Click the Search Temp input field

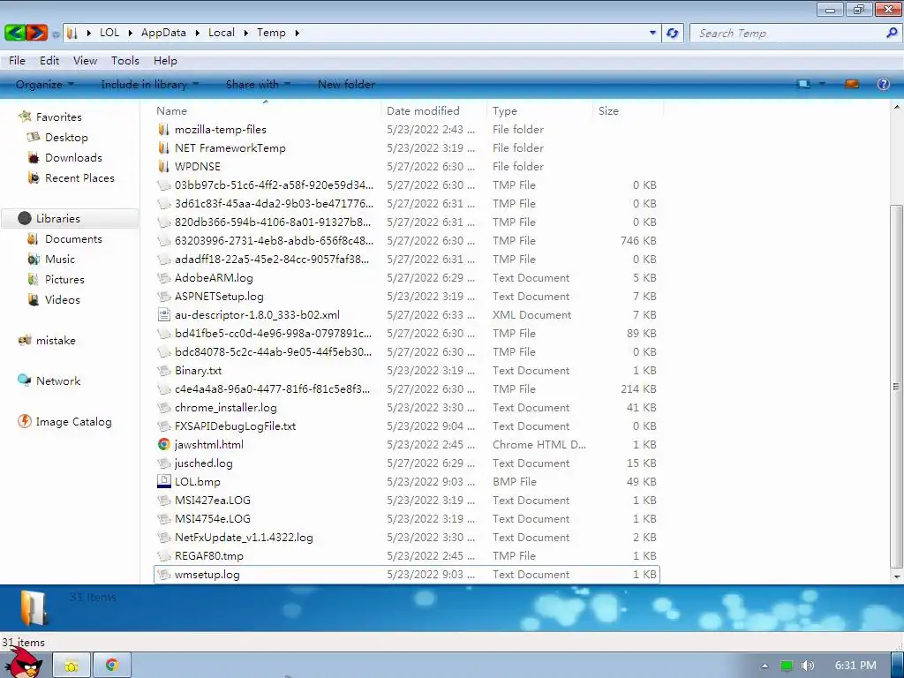pos(788,33)
